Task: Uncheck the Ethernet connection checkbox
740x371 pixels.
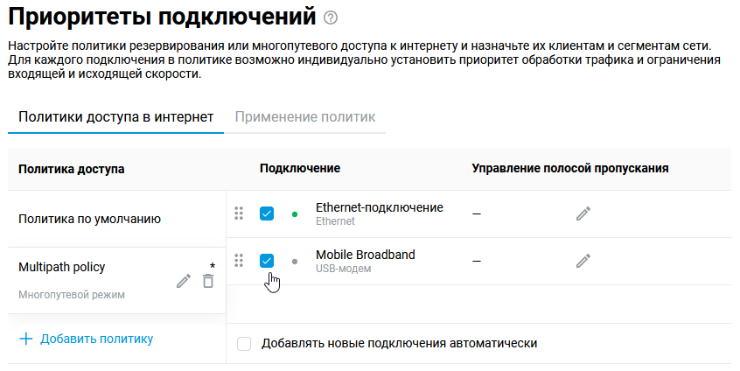Action: tap(267, 213)
